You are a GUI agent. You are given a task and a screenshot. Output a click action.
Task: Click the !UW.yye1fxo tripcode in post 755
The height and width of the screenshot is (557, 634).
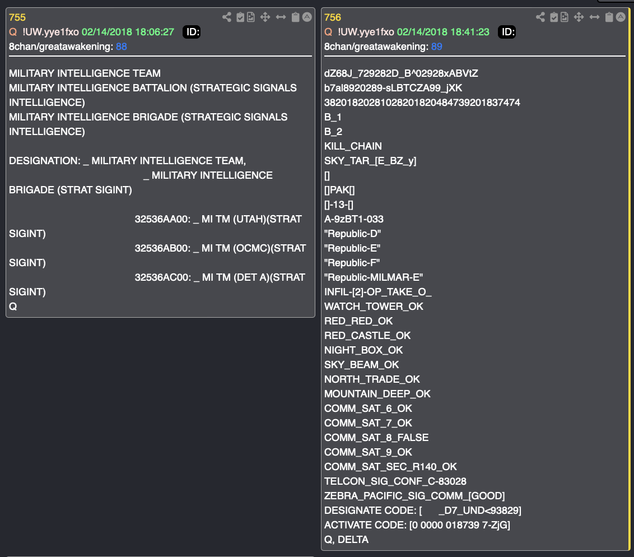point(50,32)
